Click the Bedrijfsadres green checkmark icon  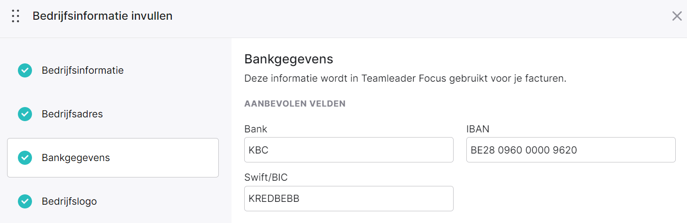(x=25, y=114)
